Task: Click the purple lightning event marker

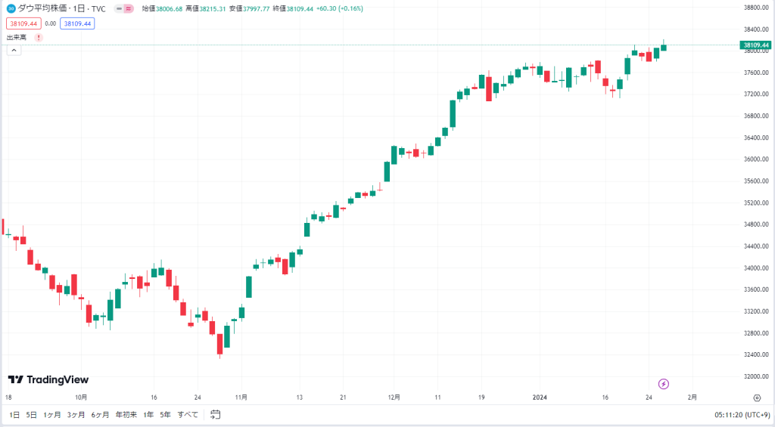Action: (x=663, y=384)
